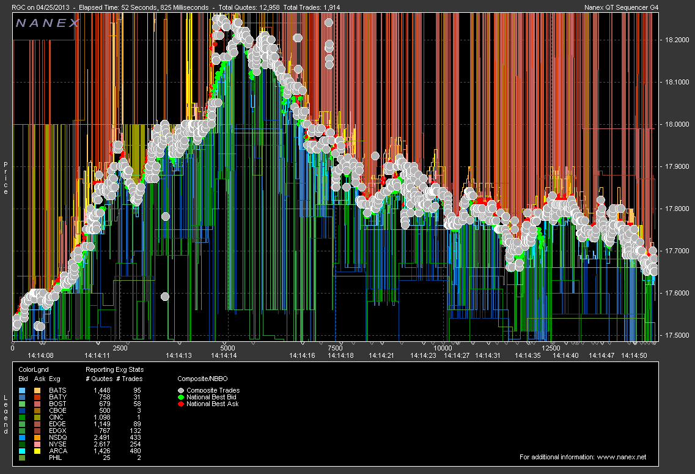Pick the ARCA bid color swatch
The image size is (695, 474).
coord(22,451)
